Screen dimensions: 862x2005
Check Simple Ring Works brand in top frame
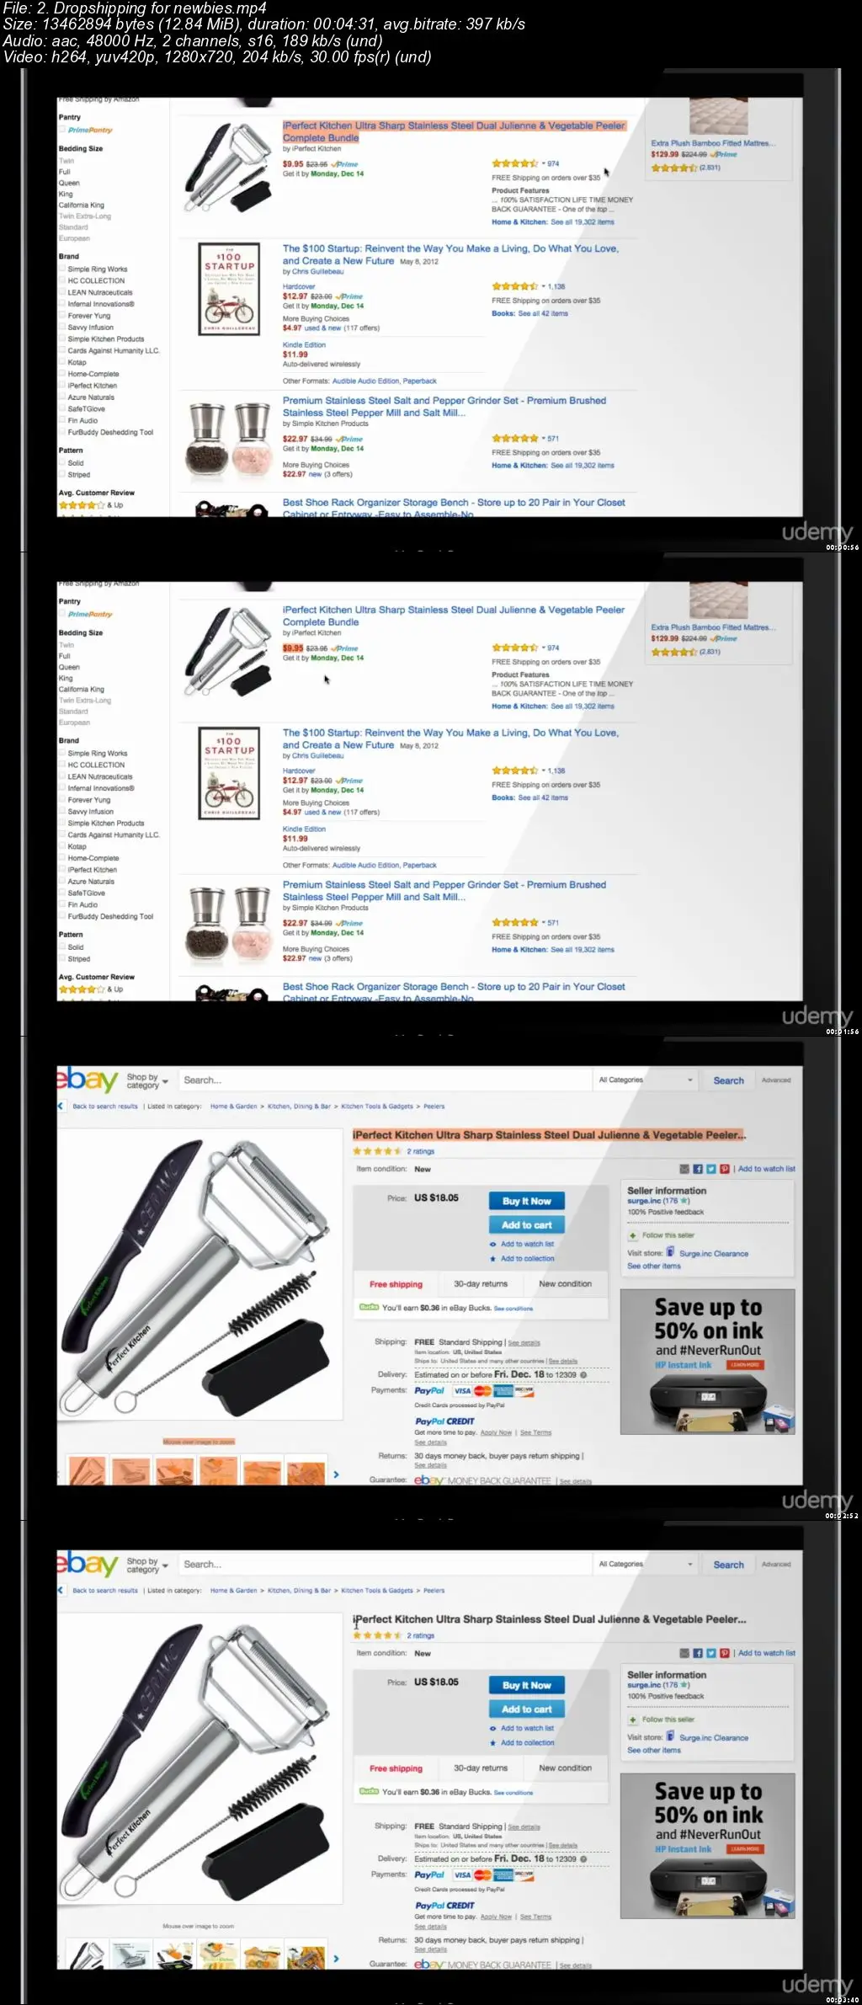click(x=62, y=269)
